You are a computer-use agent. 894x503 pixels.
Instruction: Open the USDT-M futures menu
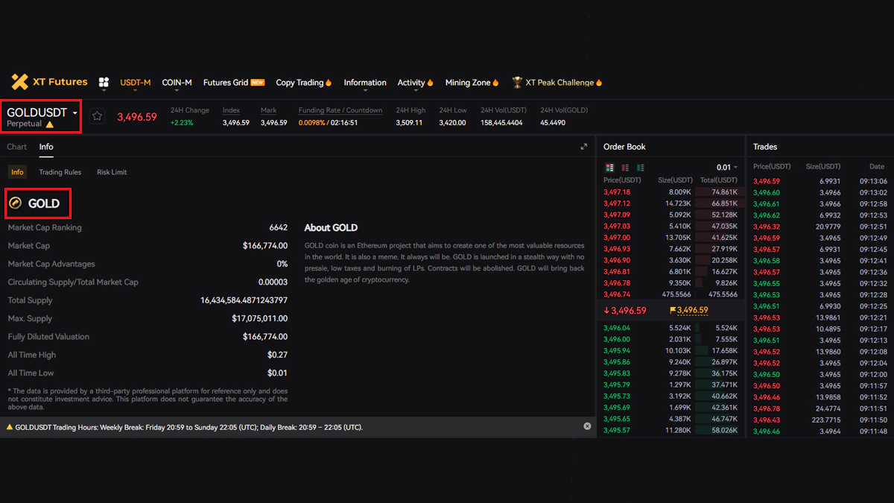(136, 83)
